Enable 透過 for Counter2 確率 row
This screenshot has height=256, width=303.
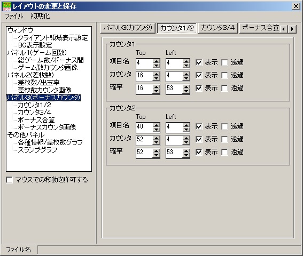[224, 152]
